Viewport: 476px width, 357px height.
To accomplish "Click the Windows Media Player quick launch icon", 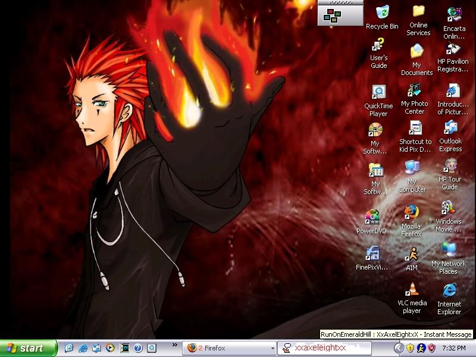I will [x=110, y=348].
